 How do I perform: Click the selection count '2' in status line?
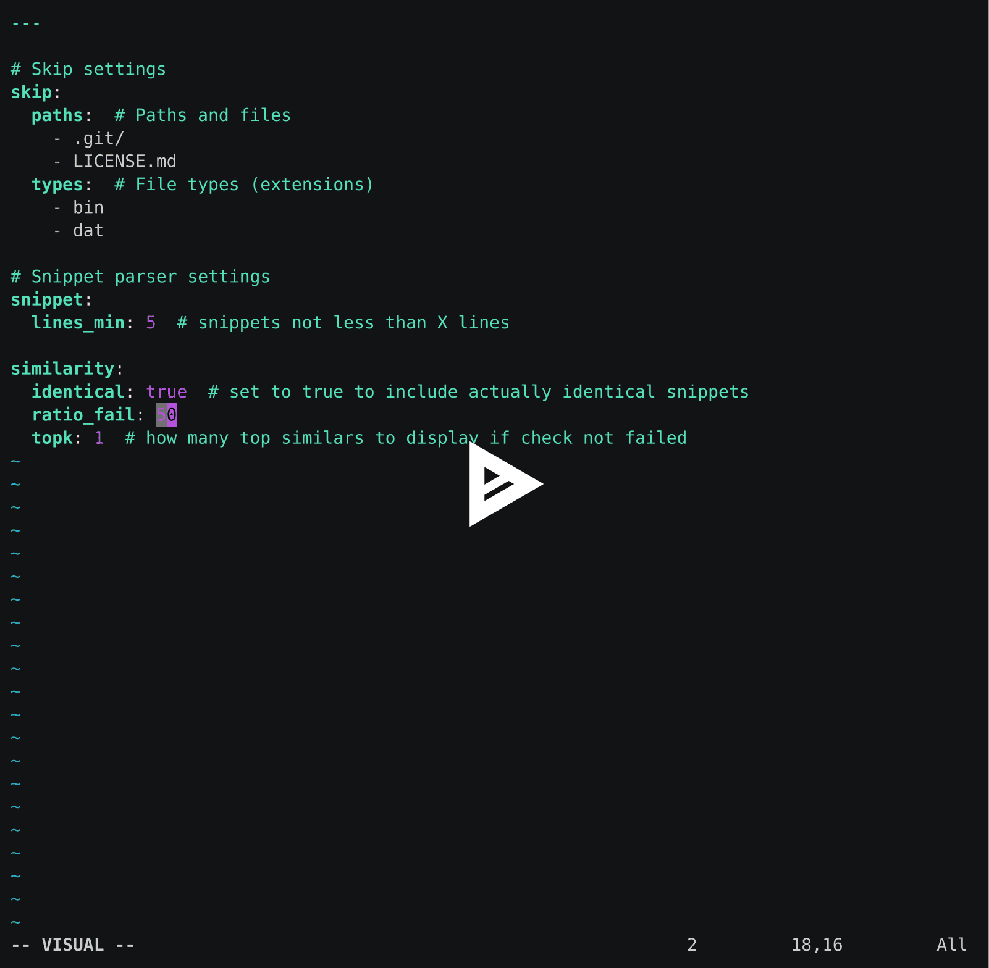click(692, 945)
